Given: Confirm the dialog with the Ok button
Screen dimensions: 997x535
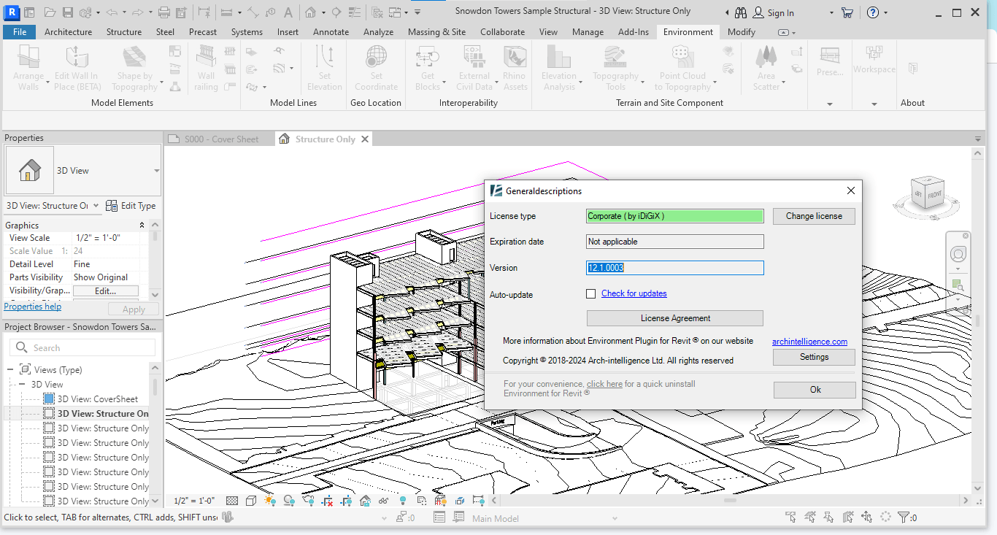Looking at the screenshot, I should click(815, 390).
